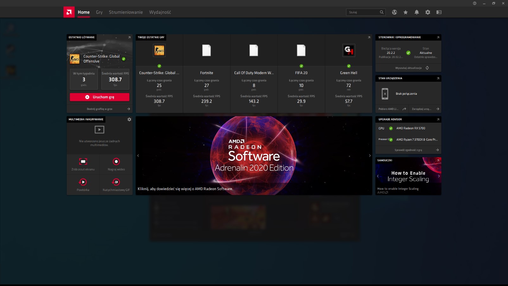Expand the Stan urządzenia panel
Viewport: 508px width, 286px height.
click(x=438, y=78)
